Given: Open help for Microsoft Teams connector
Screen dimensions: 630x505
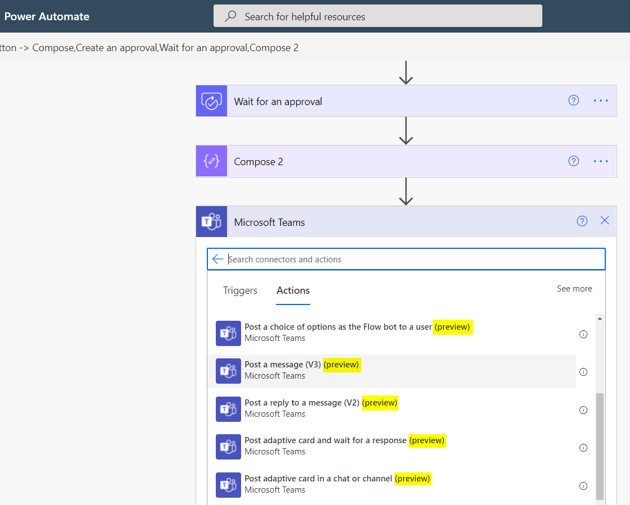Looking at the screenshot, I should click(582, 221).
